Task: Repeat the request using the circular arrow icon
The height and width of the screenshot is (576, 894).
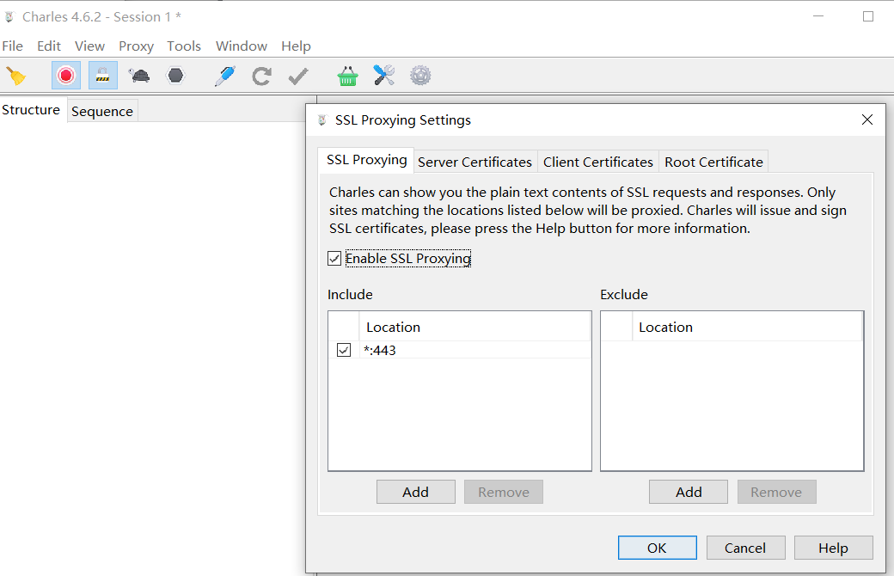Action: pos(261,76)
